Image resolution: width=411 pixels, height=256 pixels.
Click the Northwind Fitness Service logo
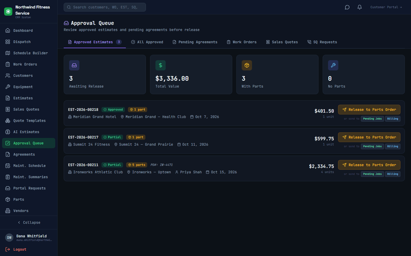(x=8, y=12)
